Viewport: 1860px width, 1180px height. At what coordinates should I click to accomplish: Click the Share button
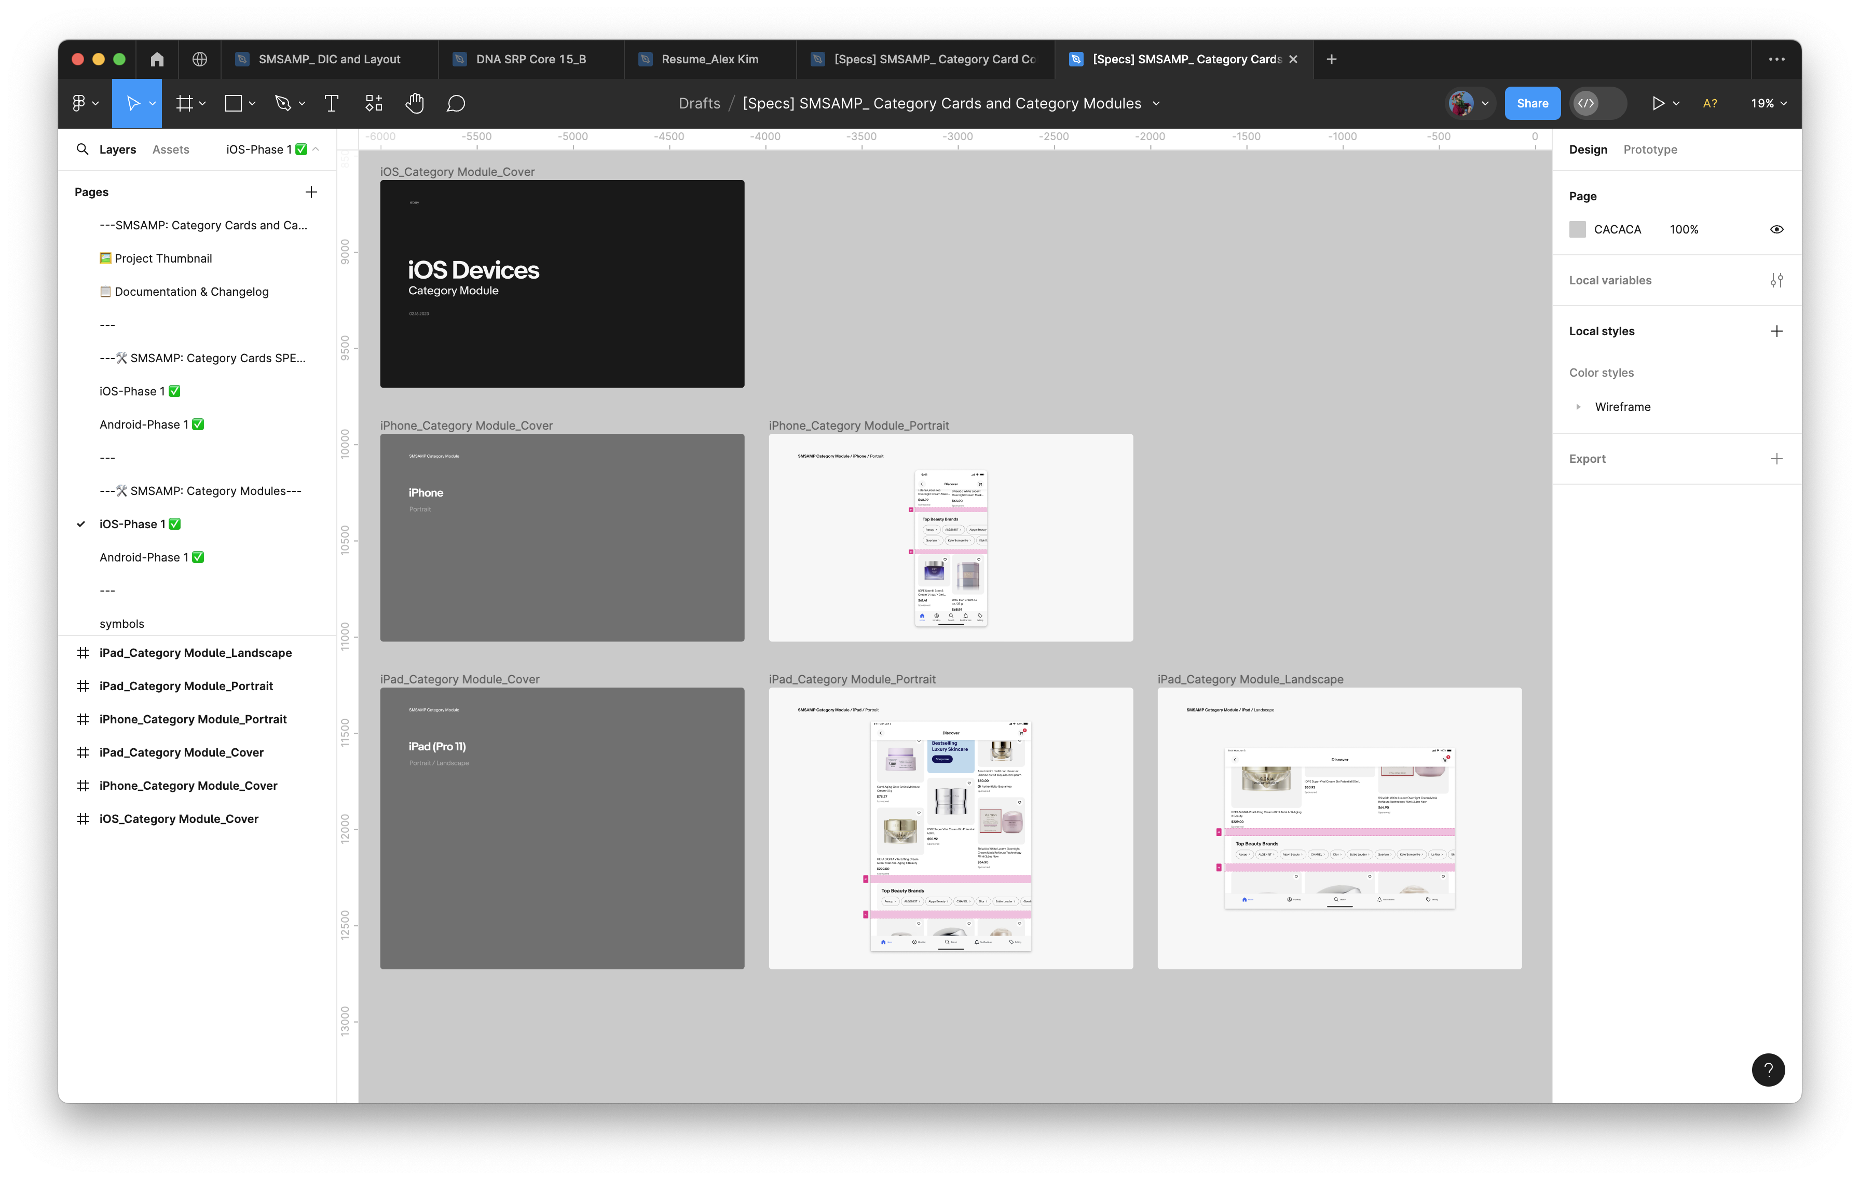pyautogui.click(x=1531, y=103)
